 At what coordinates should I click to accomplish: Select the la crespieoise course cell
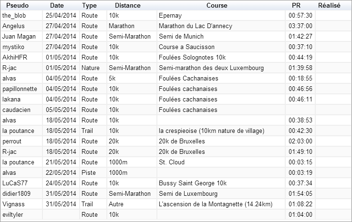221,131
